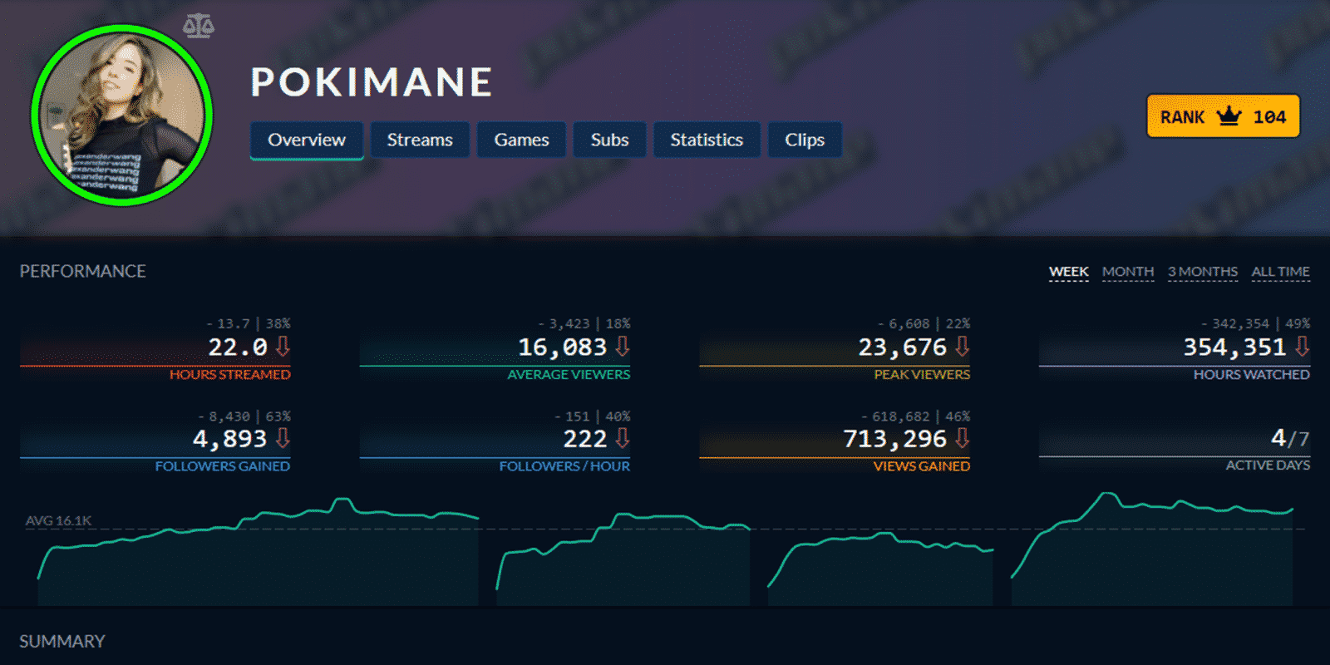Select the MONTH time range

tap(1128, 272)
